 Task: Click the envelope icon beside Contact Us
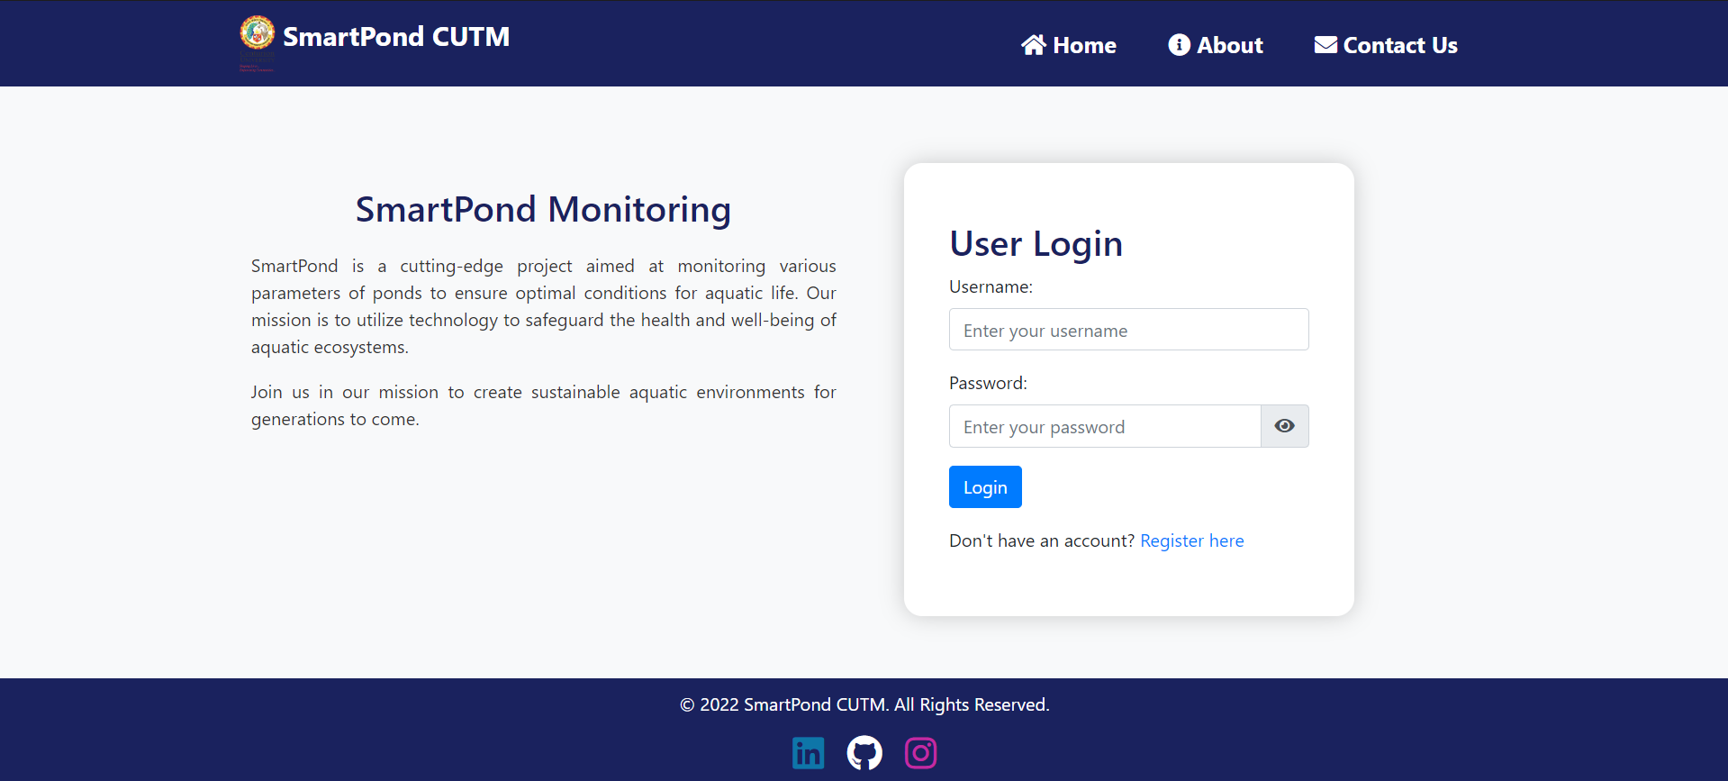1325,45
